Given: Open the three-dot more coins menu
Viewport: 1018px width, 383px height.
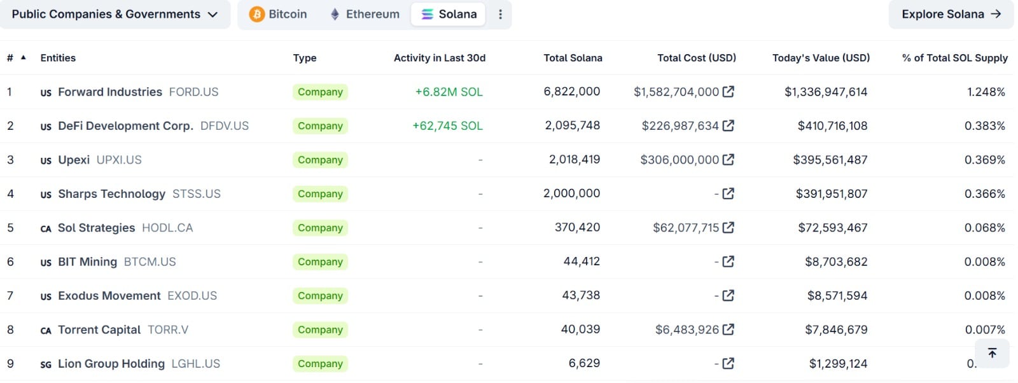Looking at the screenshot, I should [x=500, y=14].
